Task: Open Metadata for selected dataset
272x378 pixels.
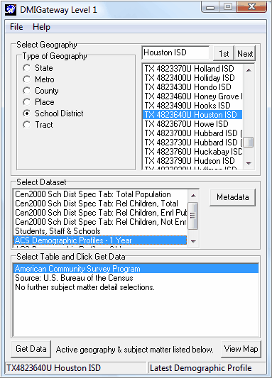Action: click(x=232, y=197)
